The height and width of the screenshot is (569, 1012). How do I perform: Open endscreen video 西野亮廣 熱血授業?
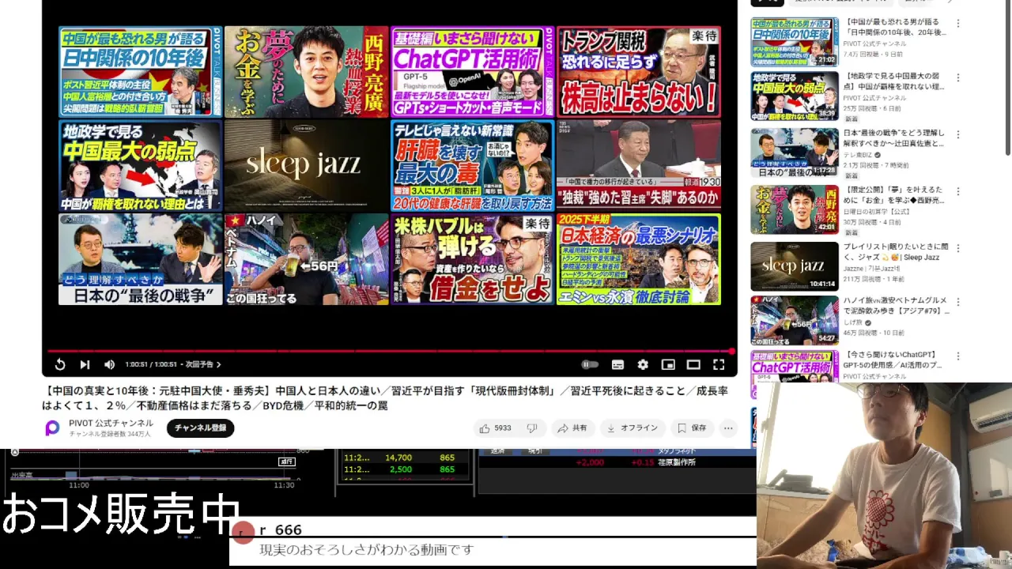(306, 72)
